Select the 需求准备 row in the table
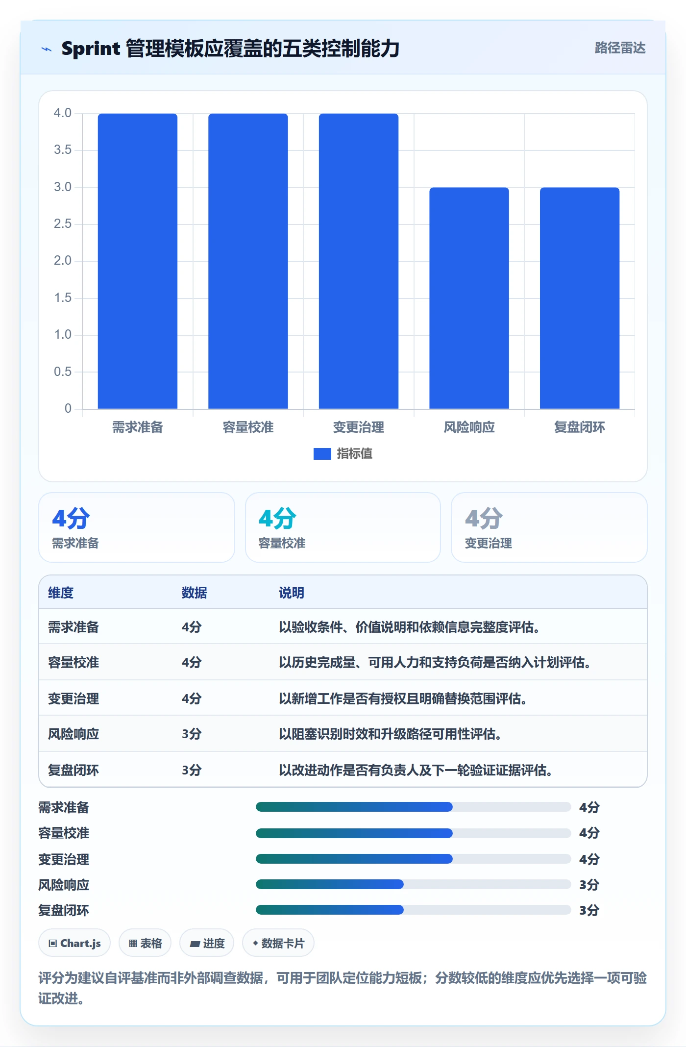The image size is (686, 1047). (x=343, y=627)
